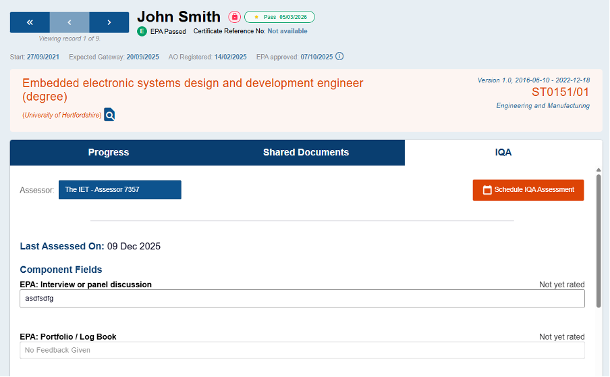Click the Pass 05/03/2026 status pill
610x377 pixels.
[279, 17]
